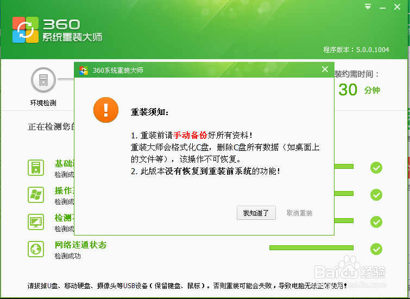Click the 网络连通状态 progress bar
410x299 pixels.
[x=311, y=248]
